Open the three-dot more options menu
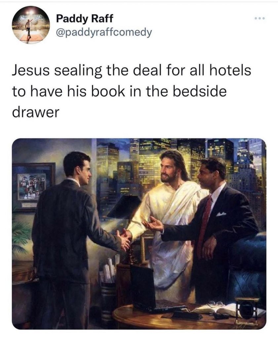The height and width of the screenshot is (339, 278). [259, 19]
